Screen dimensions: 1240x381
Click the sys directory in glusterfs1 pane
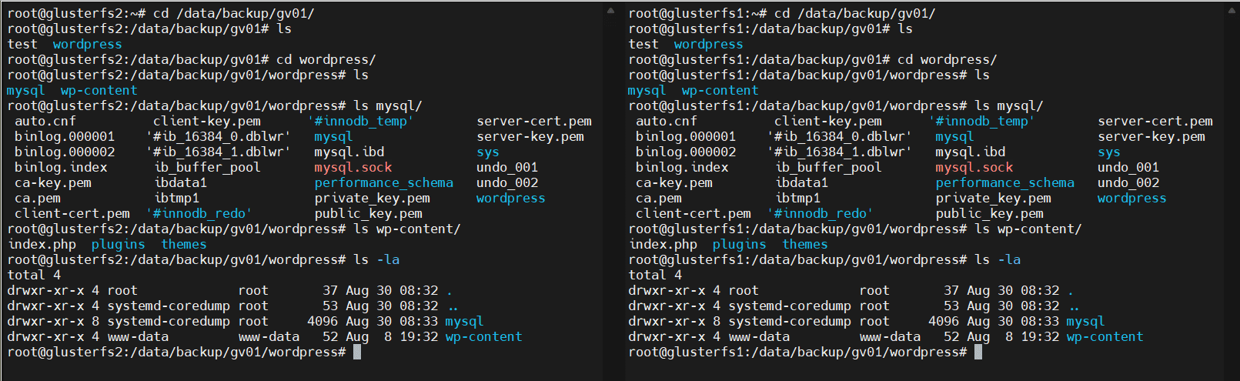1108,152
